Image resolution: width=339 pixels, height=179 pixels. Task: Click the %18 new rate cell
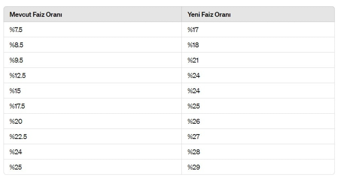click(193, 45)
